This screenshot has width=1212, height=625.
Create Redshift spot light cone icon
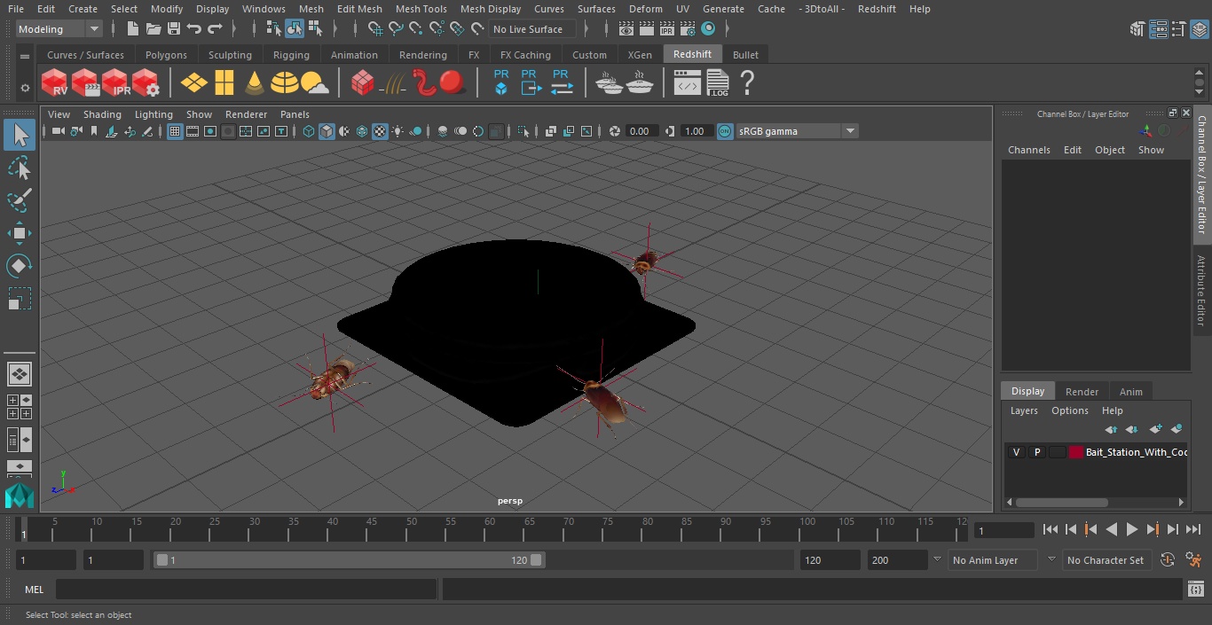click(255, 83)
